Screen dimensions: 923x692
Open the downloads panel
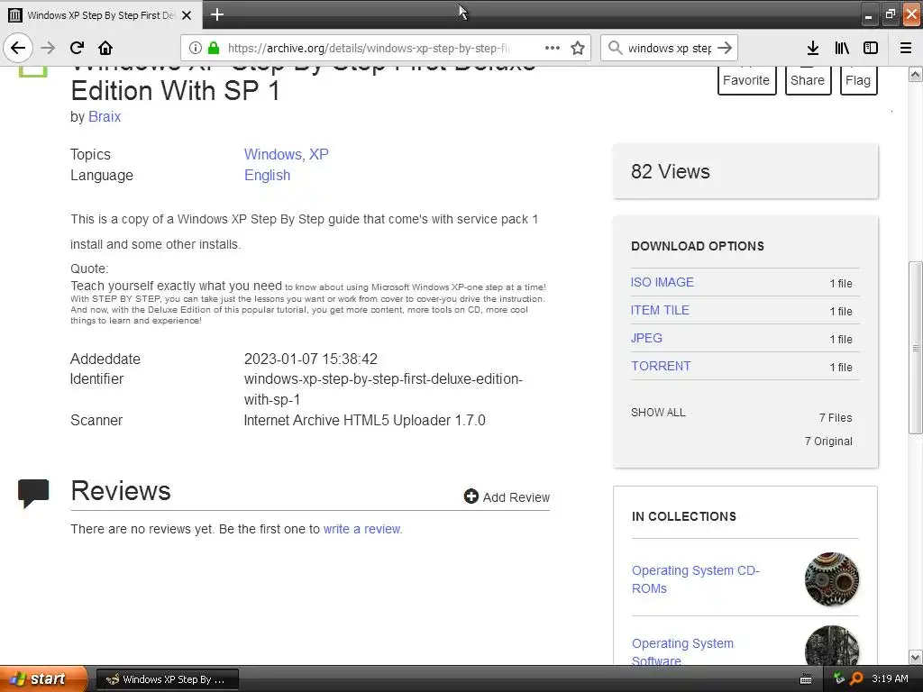[x=812, y=48]
